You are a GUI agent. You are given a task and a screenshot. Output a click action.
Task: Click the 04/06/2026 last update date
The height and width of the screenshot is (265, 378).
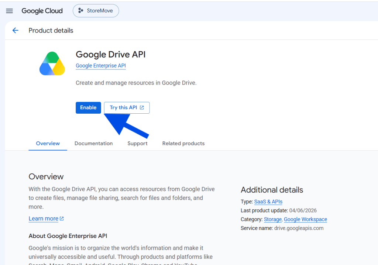tap(303, 210)
